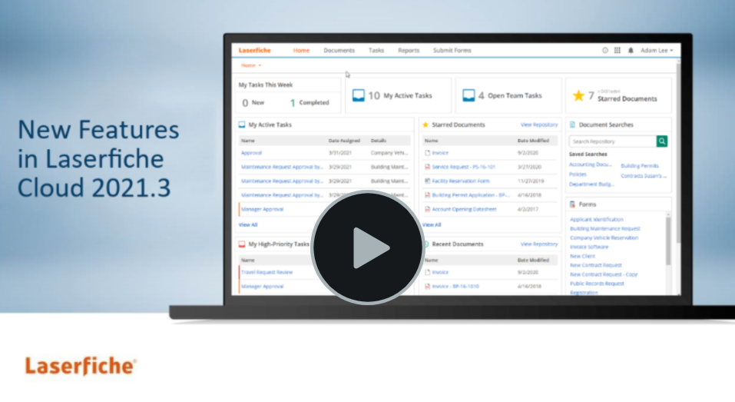Play the New Features video
735x402 pixels.
(x=368, y=248)
